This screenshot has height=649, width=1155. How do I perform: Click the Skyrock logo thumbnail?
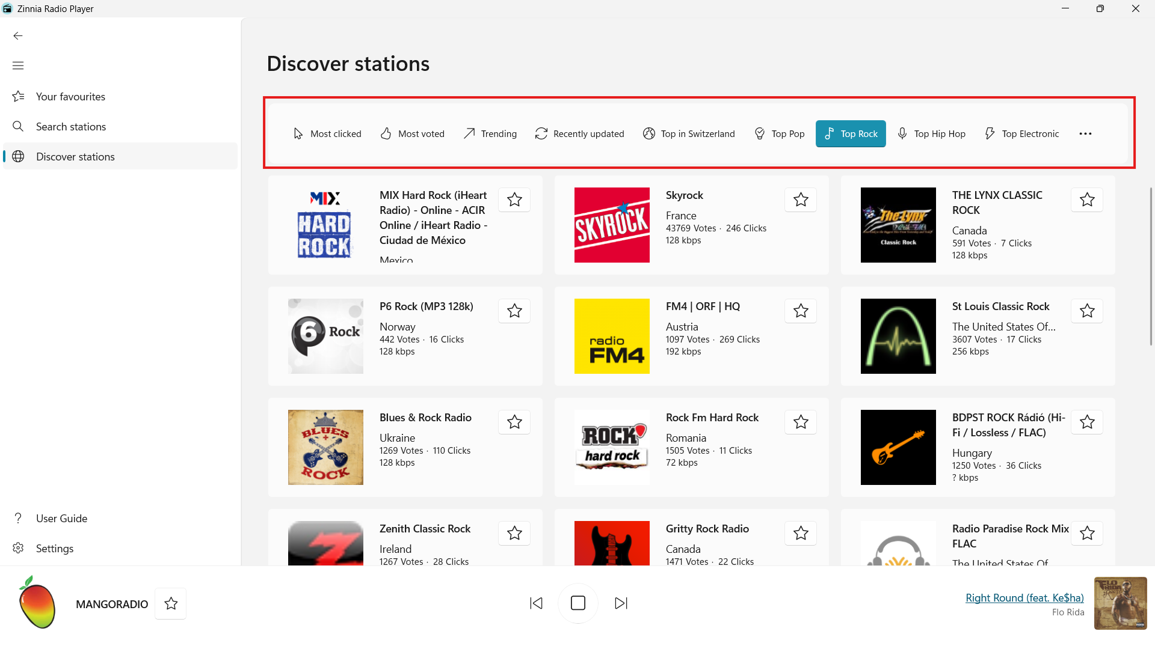pos(612,225)
